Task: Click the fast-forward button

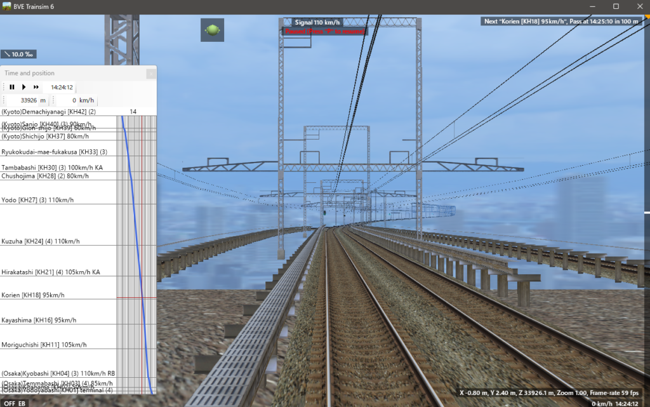Action: 36,87
